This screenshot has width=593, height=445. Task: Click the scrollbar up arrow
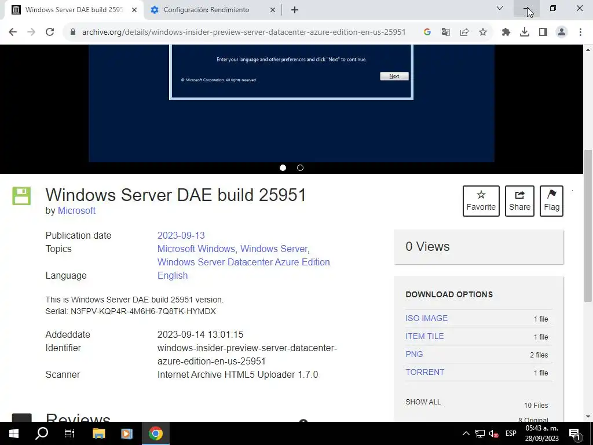[588, 50]
